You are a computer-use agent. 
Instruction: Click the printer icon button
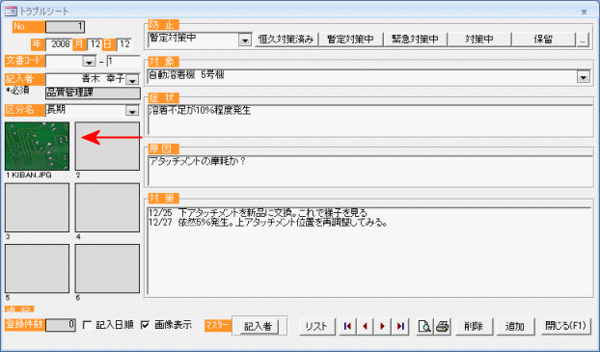443,326
